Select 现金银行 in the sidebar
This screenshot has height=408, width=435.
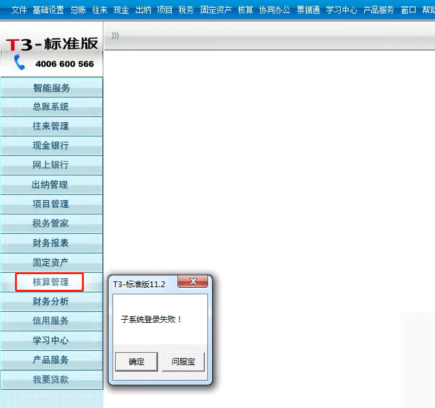pos(51,146)
